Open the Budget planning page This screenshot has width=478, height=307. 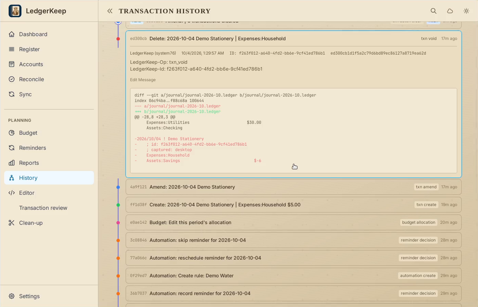tap(49, 133)
